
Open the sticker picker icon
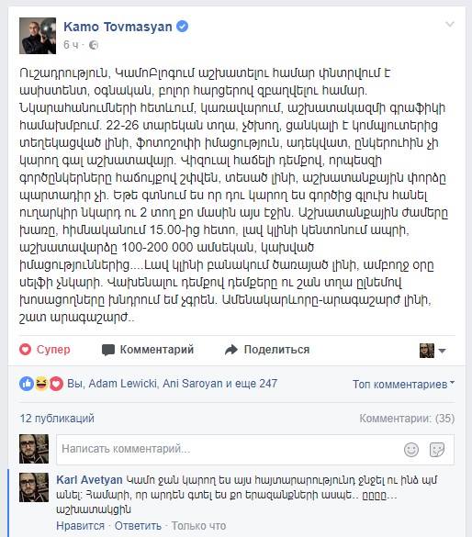coord(437,450)
